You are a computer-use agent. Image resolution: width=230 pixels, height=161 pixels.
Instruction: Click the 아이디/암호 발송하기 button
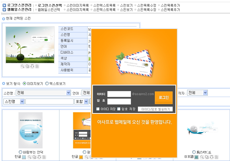click(x=155, y=109)
